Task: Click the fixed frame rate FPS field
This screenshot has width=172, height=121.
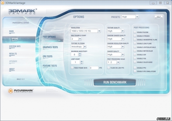Action: 94,68
